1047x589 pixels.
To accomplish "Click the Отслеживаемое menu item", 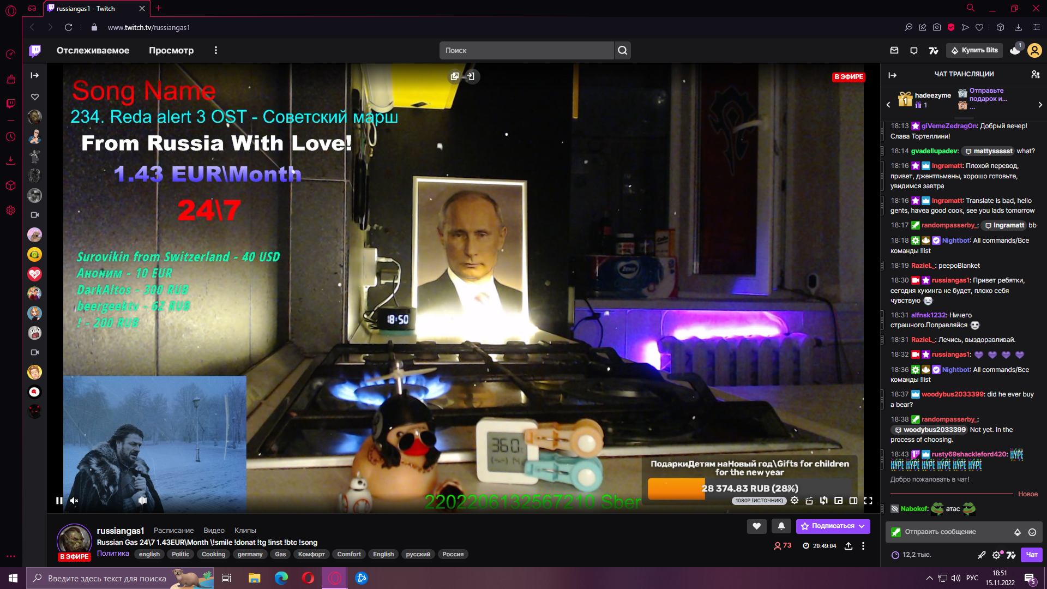I will (92, 50).
